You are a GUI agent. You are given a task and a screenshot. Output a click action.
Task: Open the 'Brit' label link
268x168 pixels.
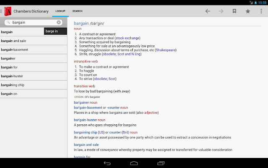(126, 132)
